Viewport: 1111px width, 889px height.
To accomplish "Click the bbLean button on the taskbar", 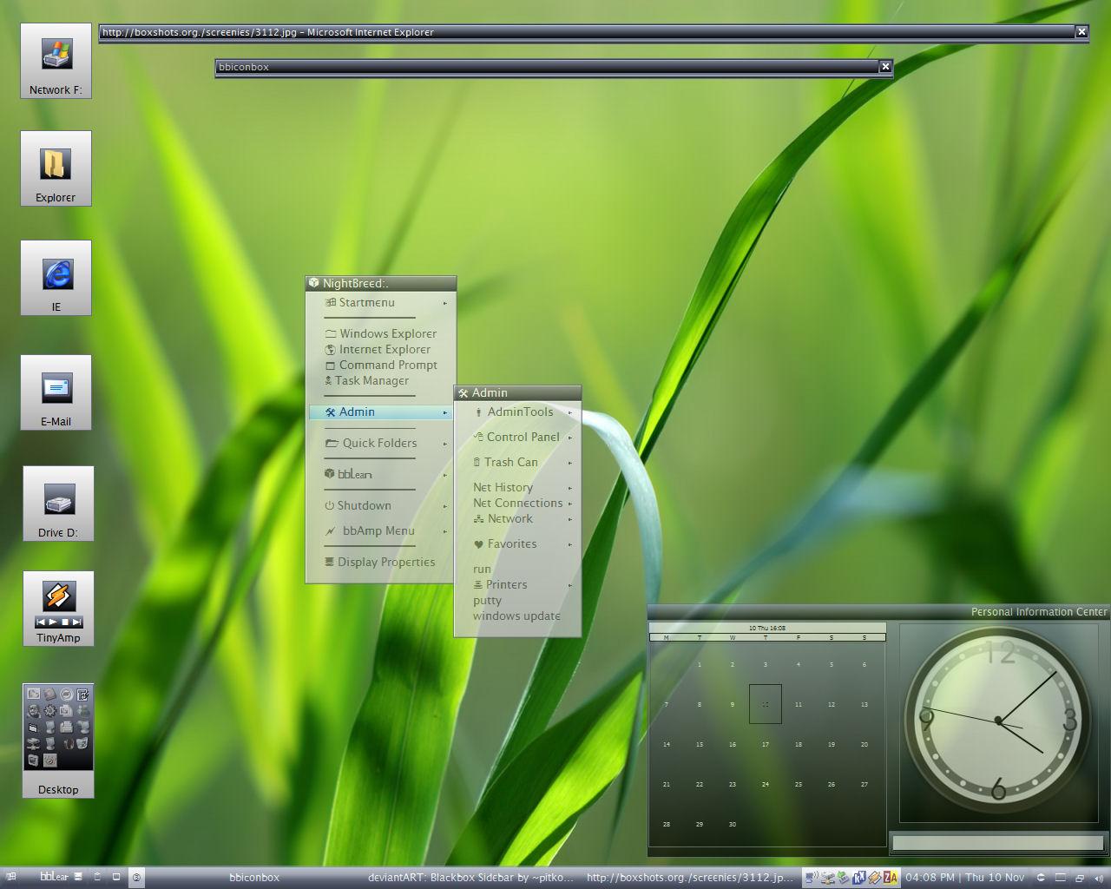I will tap(54, 877).
